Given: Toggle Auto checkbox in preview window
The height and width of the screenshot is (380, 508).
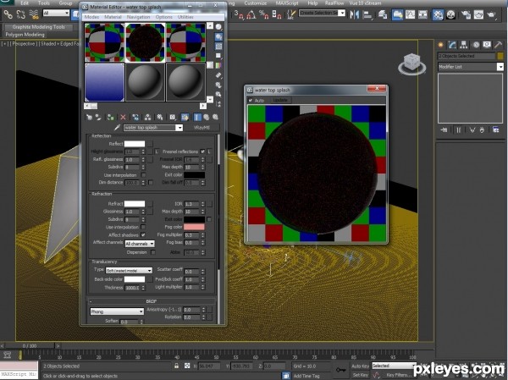Looking at the screenshot, I should tap(251, 101).
